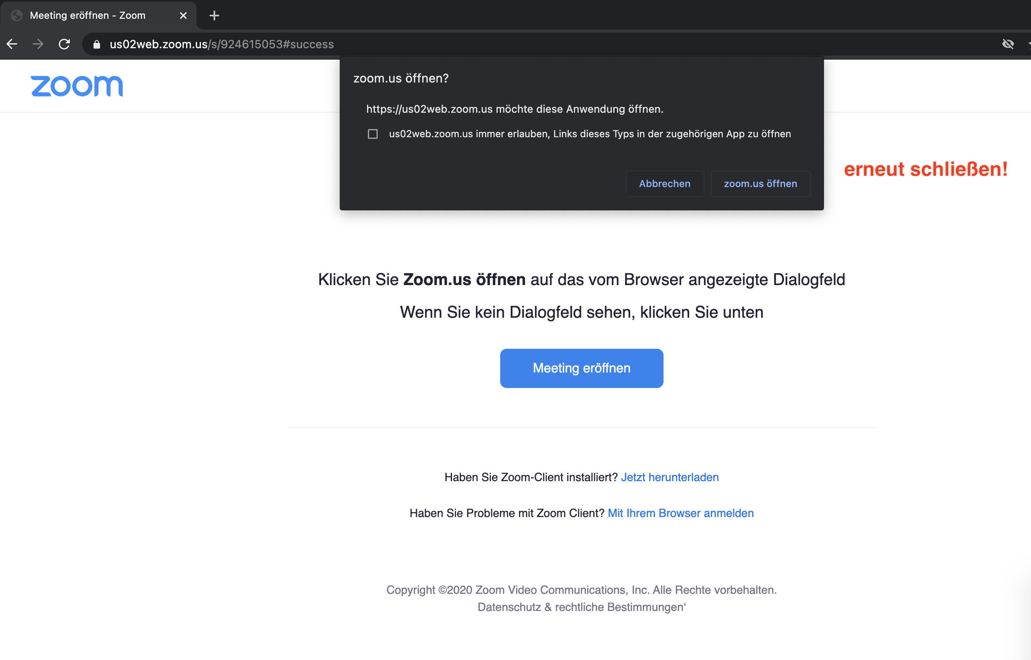
Task: Open the Jetzt herunterladen link
Action: pos(670,477)
